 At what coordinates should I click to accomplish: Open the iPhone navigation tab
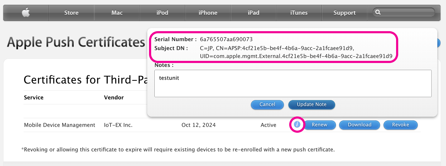click(208, 13)
